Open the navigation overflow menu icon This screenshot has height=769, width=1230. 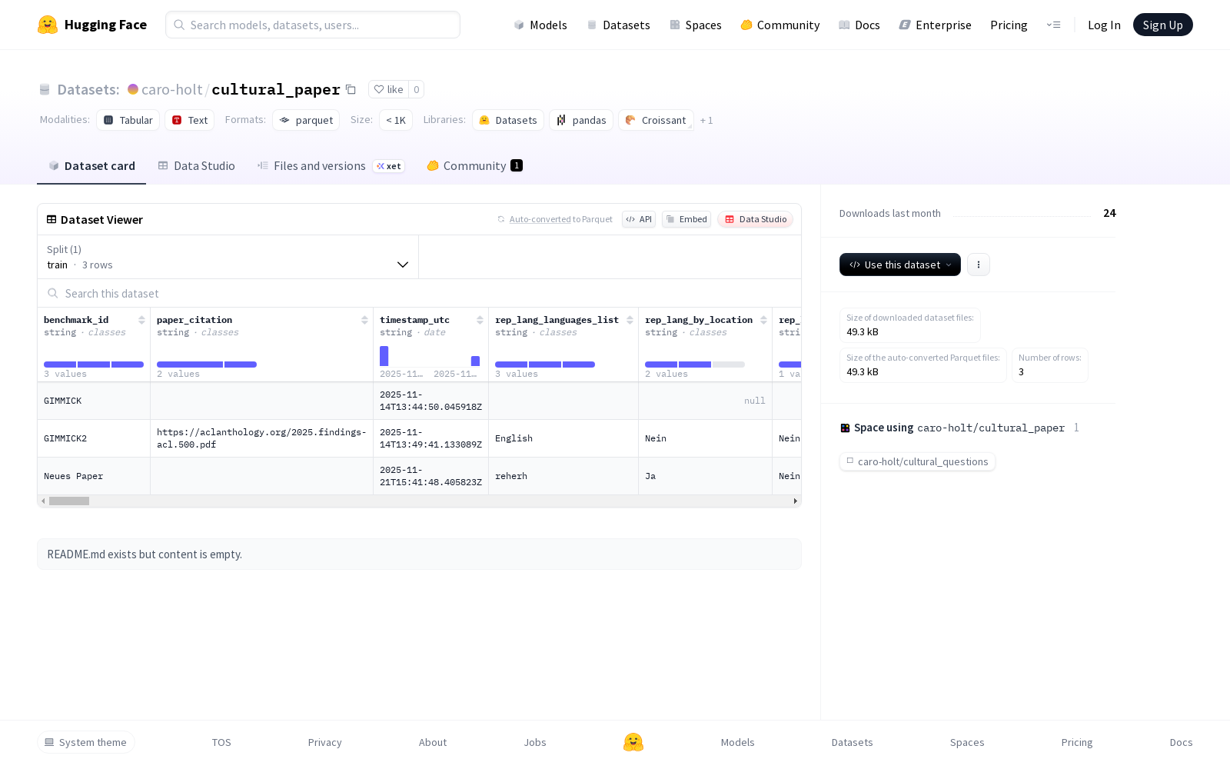pyautogui.click(x=1053, y=25)
